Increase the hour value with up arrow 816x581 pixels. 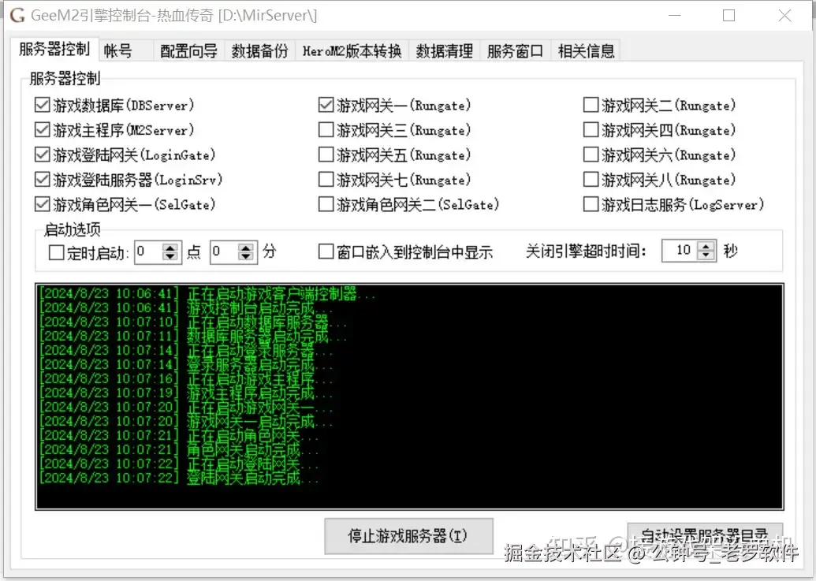point(170,248)
